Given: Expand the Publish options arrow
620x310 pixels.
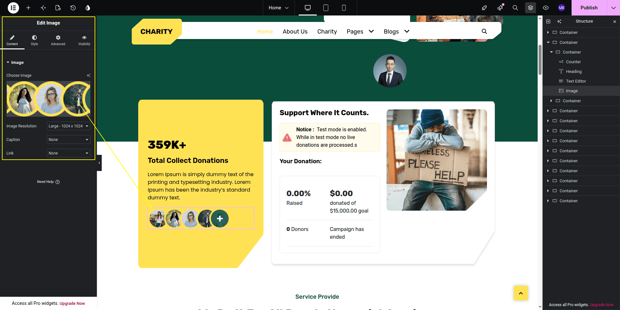Looking at the screenshot, I should pos(613,8).
